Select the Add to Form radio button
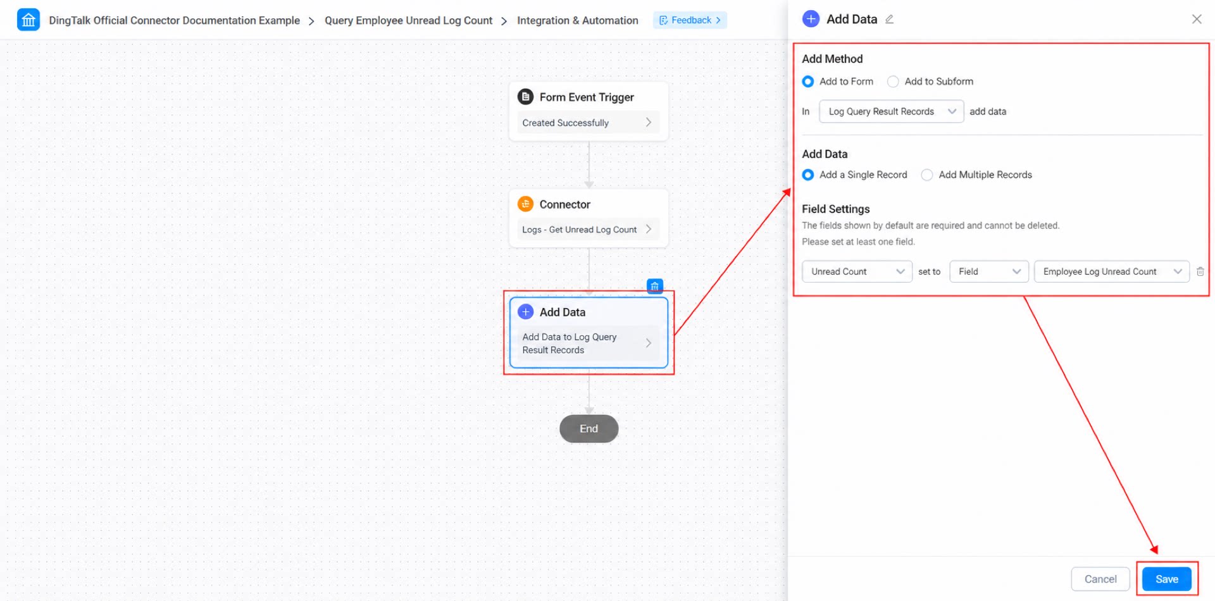Screen dimensions: 1215x601 (x=808, y=82)
